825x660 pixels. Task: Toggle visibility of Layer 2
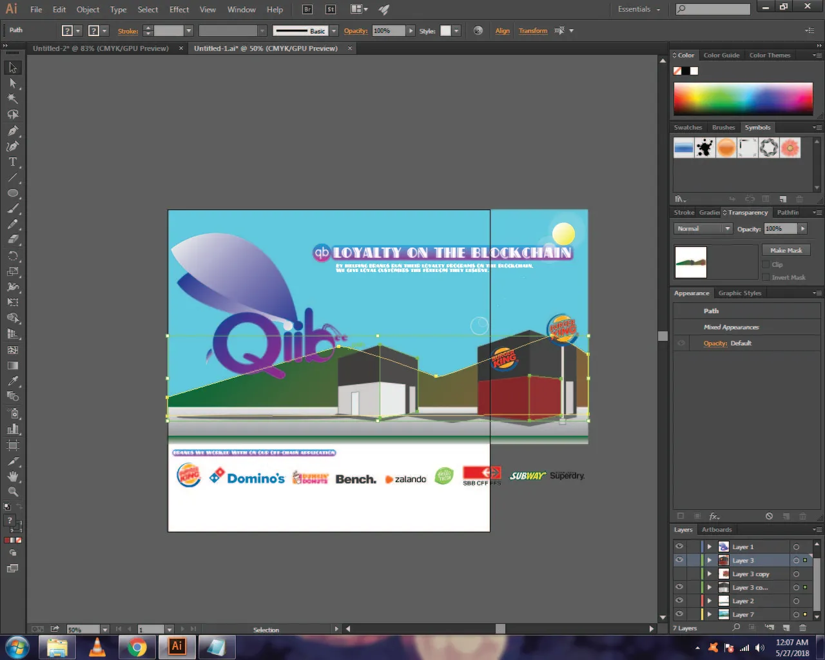tap(679, 601)
